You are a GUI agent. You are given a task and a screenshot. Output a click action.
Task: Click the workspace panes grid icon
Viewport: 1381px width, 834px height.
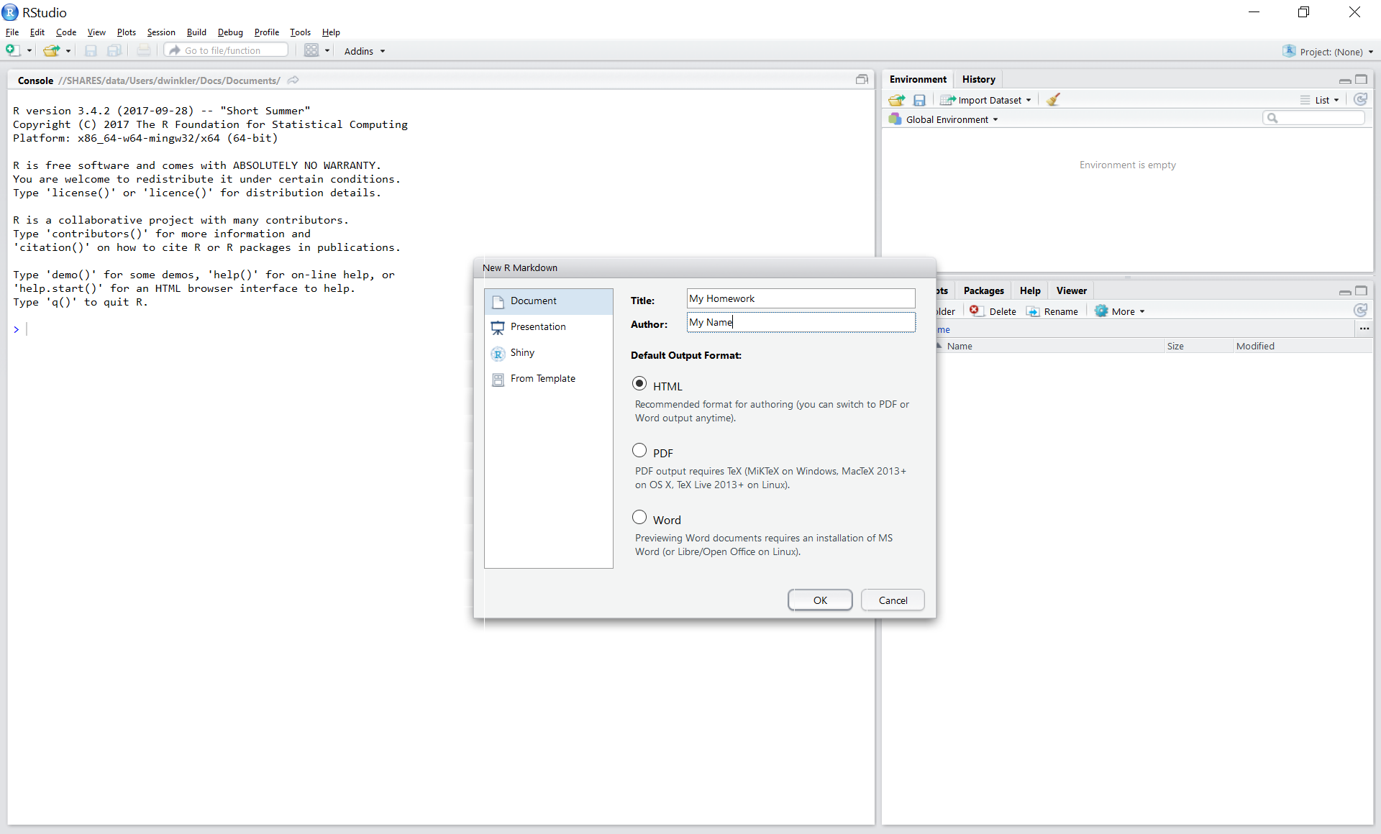pos(311,50)
